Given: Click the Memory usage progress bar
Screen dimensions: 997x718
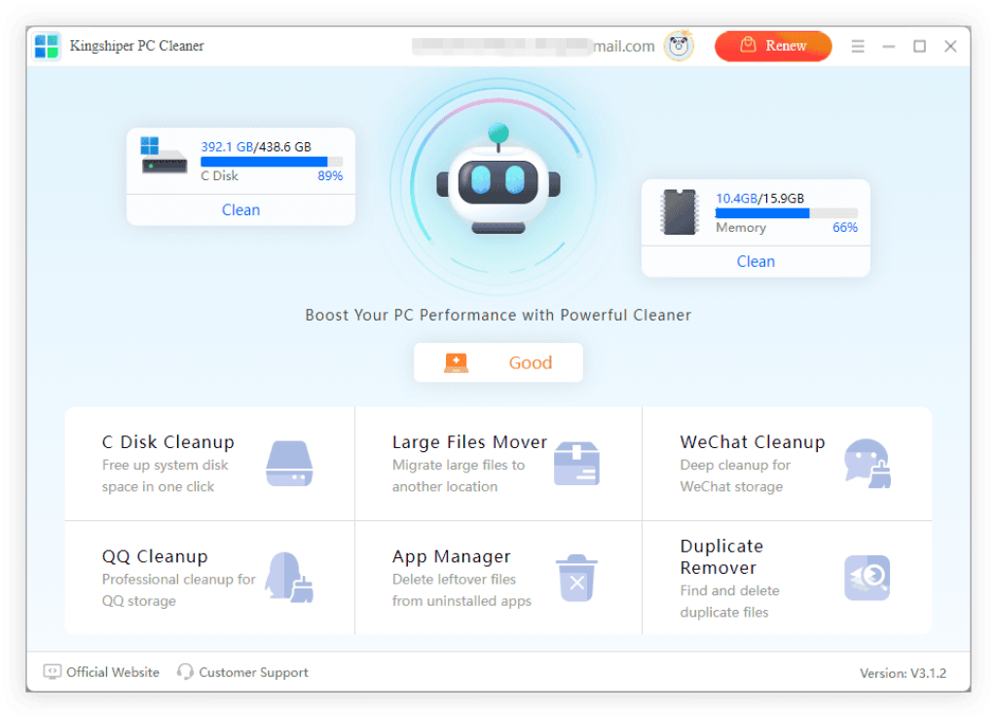Looking at the screenshot, I should pos(787,213).
